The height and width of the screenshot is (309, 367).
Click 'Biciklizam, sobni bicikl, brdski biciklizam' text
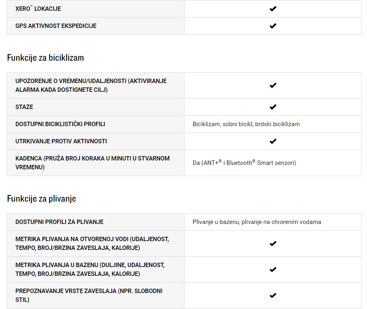coord(246,124)
